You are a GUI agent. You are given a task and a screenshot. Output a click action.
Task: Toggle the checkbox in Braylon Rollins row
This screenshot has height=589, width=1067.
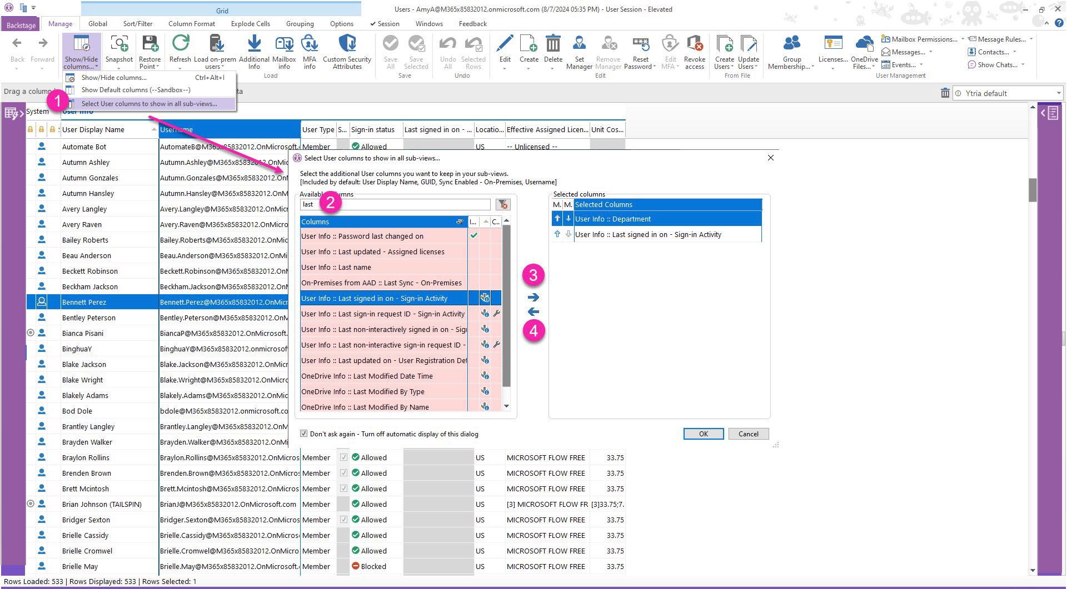click(343, 458)
